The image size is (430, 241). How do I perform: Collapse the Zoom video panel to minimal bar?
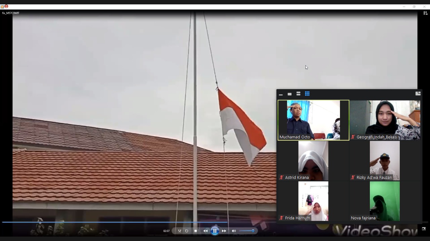tap(281, 94)
